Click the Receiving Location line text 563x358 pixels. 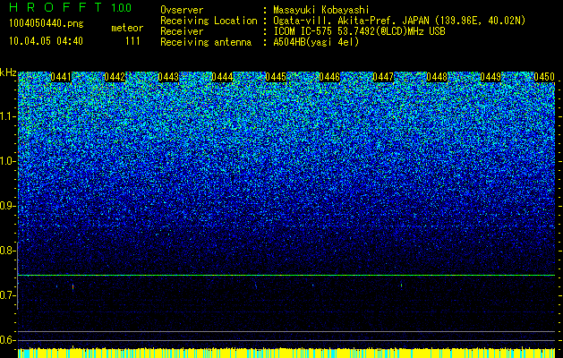tap(343, 21)
